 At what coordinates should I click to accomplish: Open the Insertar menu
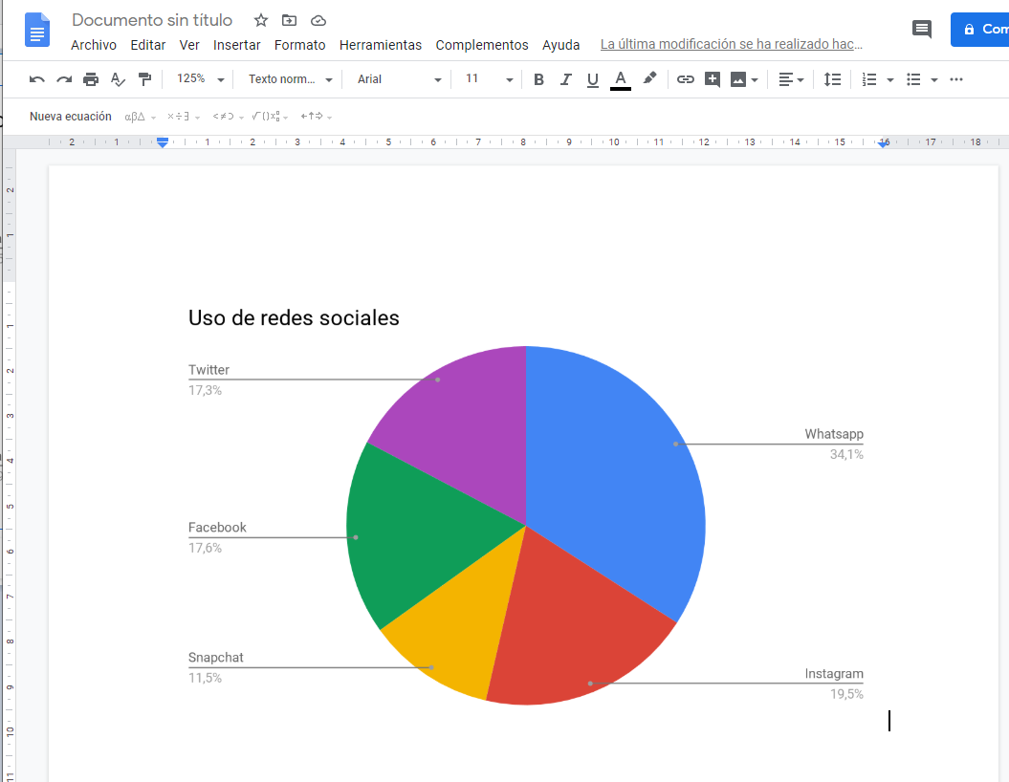click(x=236, y=45)
